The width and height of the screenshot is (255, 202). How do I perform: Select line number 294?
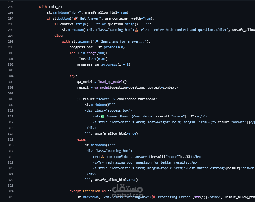11,18
